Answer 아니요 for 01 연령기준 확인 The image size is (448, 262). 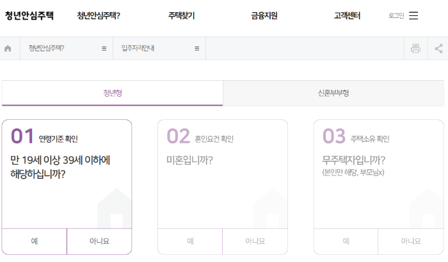point(99,241)
